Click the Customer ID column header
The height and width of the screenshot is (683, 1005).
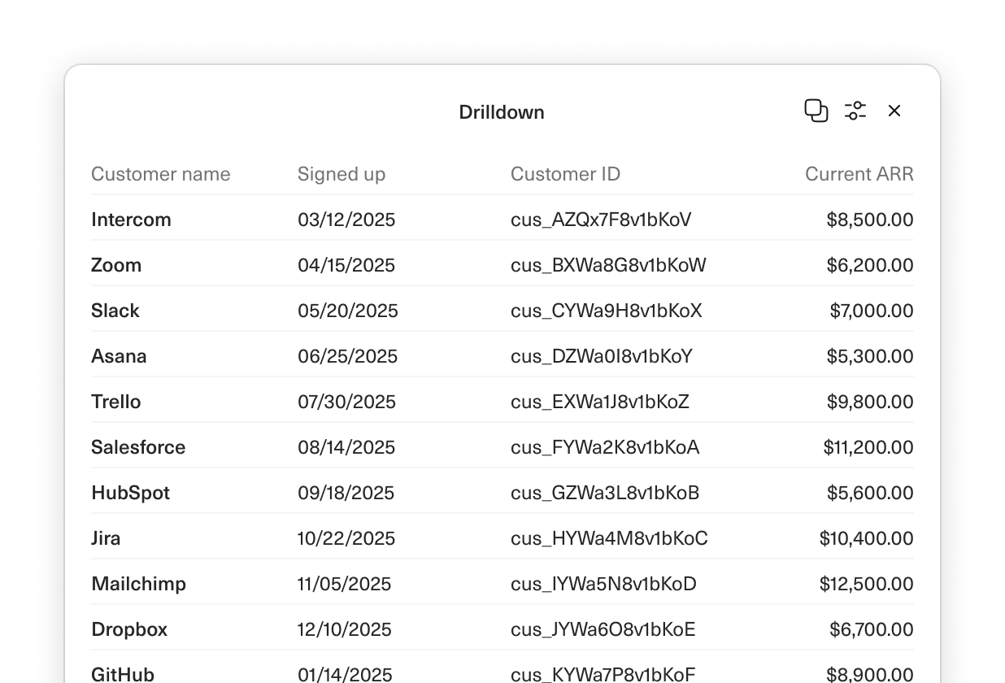coord(565,174)
